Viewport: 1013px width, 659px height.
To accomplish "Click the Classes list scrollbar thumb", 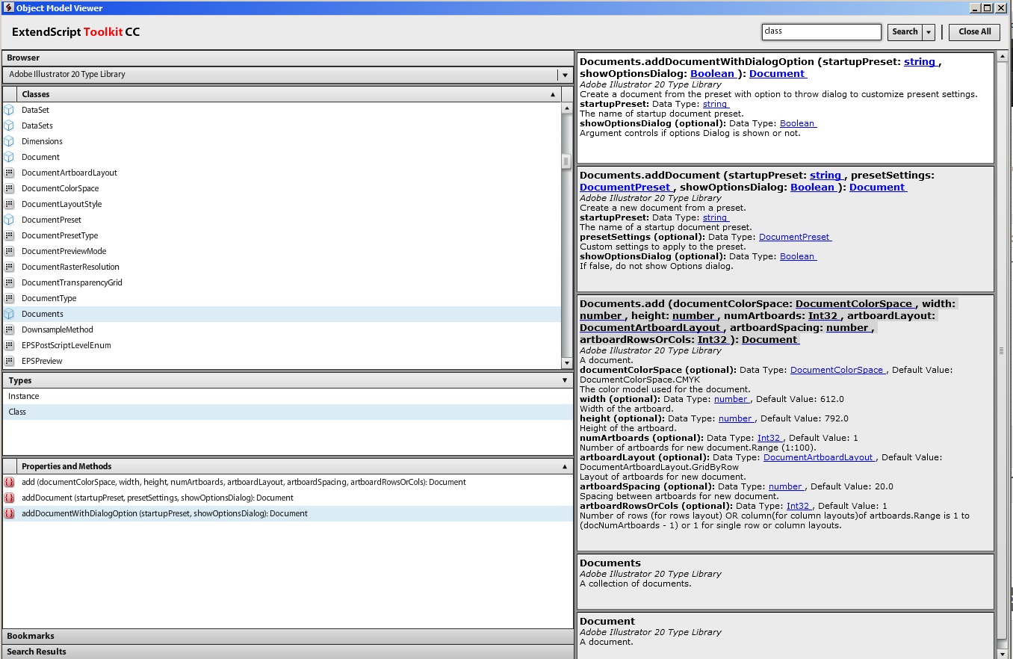I will (x=566, y=161).
